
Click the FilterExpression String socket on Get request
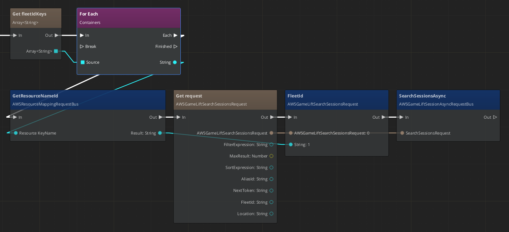tap(271, 144)
